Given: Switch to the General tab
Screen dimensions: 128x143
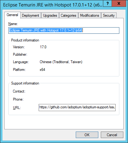Looking at the screenshot, I should click(12, 15).
